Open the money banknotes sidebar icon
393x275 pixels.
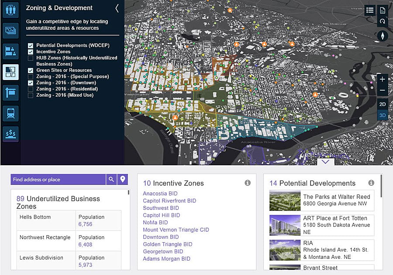point(10,30)
